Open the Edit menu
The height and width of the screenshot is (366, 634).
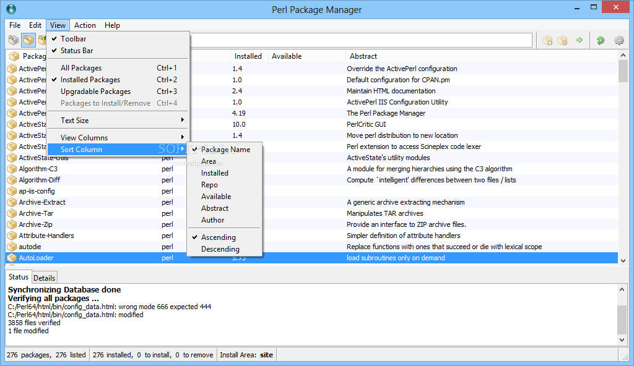coord(35,25)
